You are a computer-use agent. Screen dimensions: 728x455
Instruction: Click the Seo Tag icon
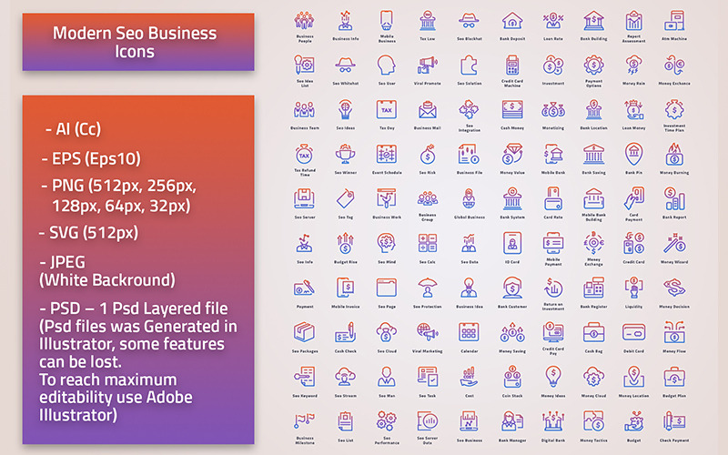[346, 199]
